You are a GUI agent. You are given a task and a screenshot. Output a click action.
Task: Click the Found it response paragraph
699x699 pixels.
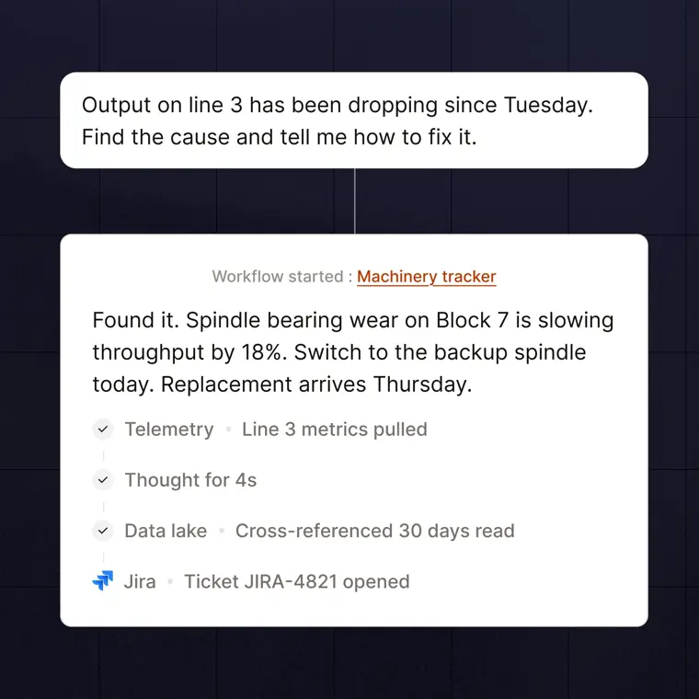(x=352, y=352)
